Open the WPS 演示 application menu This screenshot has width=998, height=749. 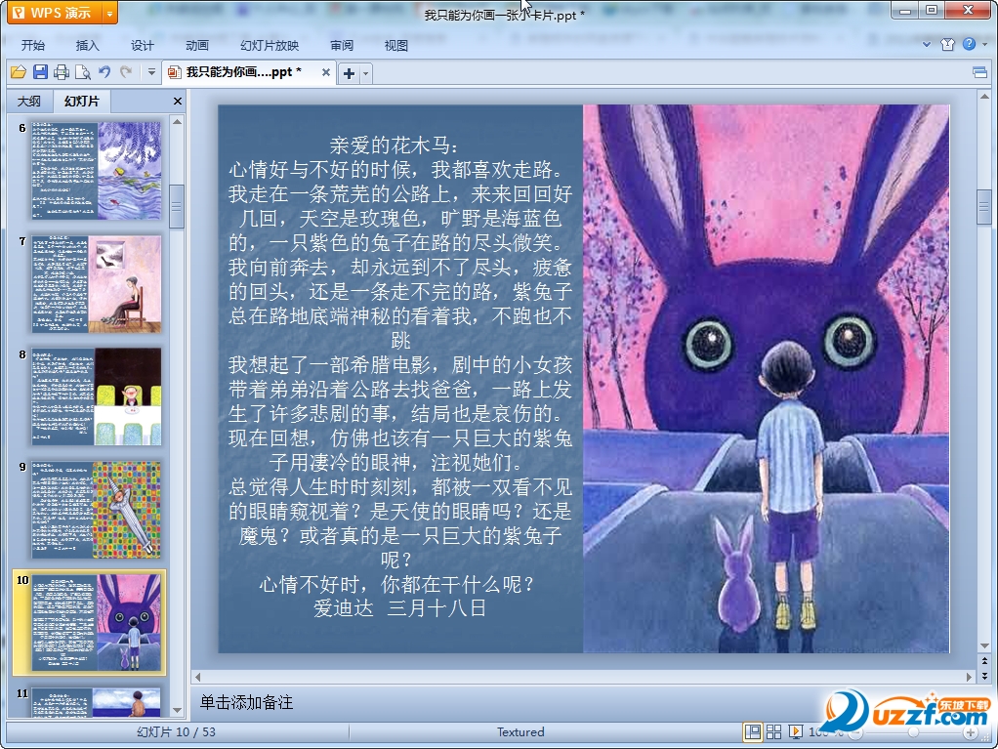(x=55, y=13)
